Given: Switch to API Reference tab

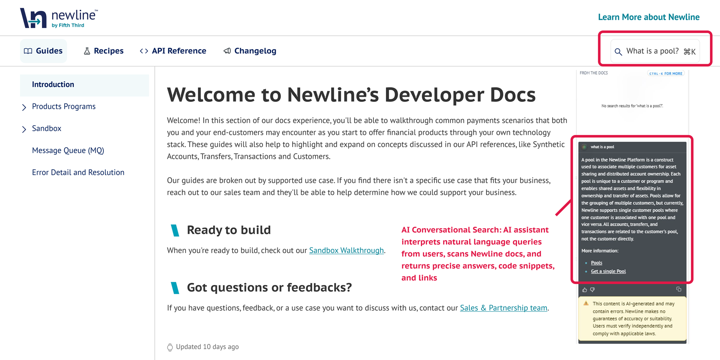Looking at the screenshot, I should 173,51.
